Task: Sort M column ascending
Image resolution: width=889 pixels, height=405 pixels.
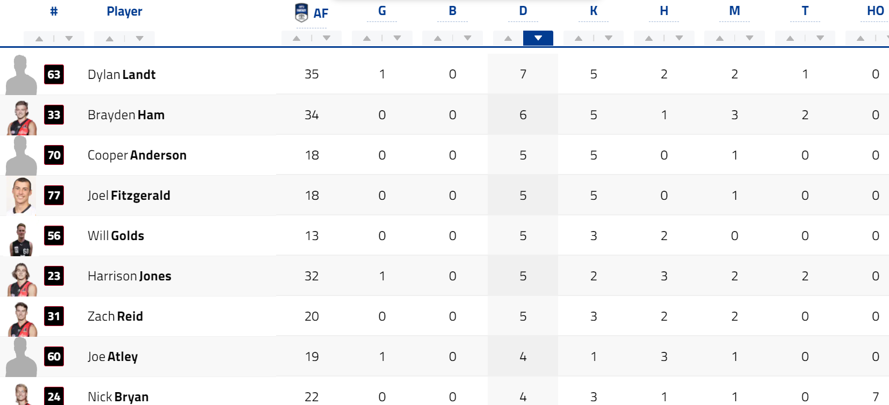Action: [720, 38]
